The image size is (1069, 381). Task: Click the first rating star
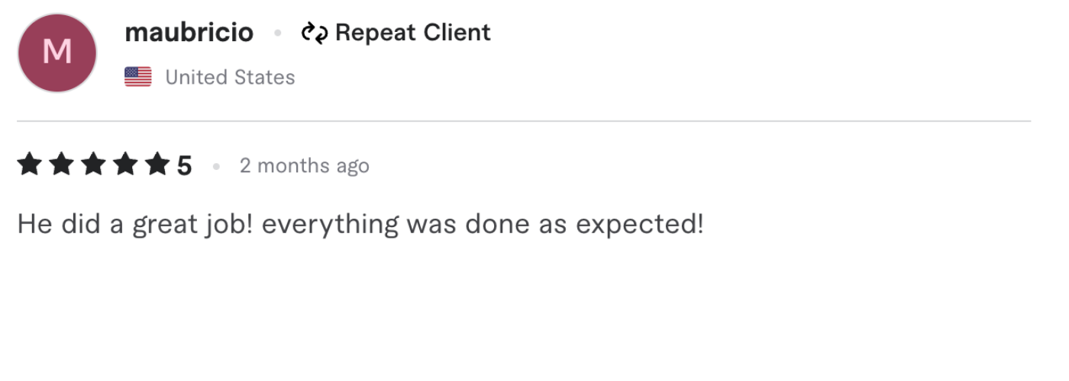tap(30, 165)
